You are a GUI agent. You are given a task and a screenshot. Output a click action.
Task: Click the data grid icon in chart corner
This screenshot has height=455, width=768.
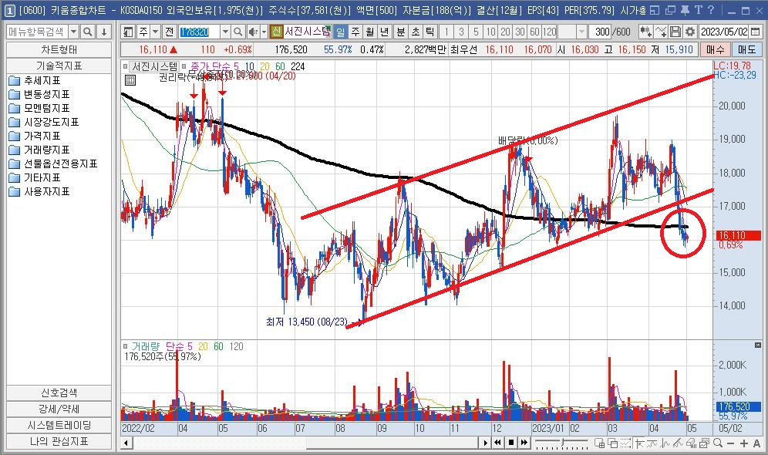click(130, 80)
